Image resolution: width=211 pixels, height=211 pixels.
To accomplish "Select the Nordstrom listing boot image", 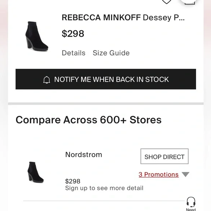I will 36,172.
